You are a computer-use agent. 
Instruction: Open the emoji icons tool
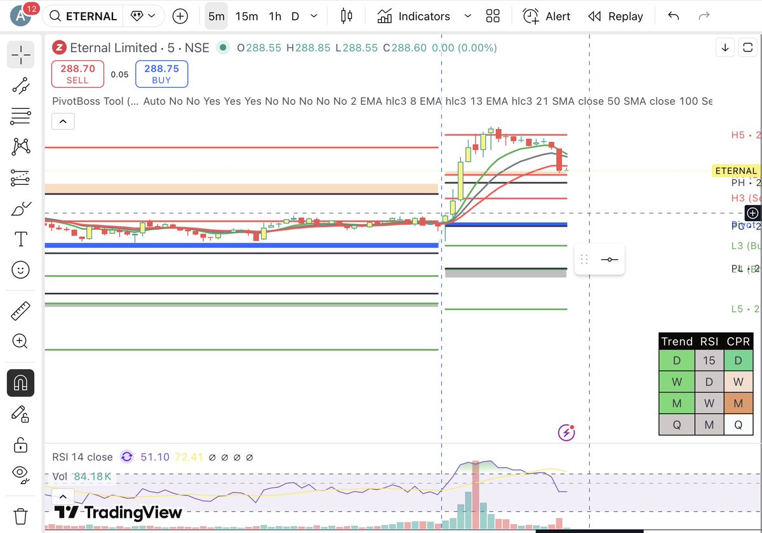click(20, 270)
